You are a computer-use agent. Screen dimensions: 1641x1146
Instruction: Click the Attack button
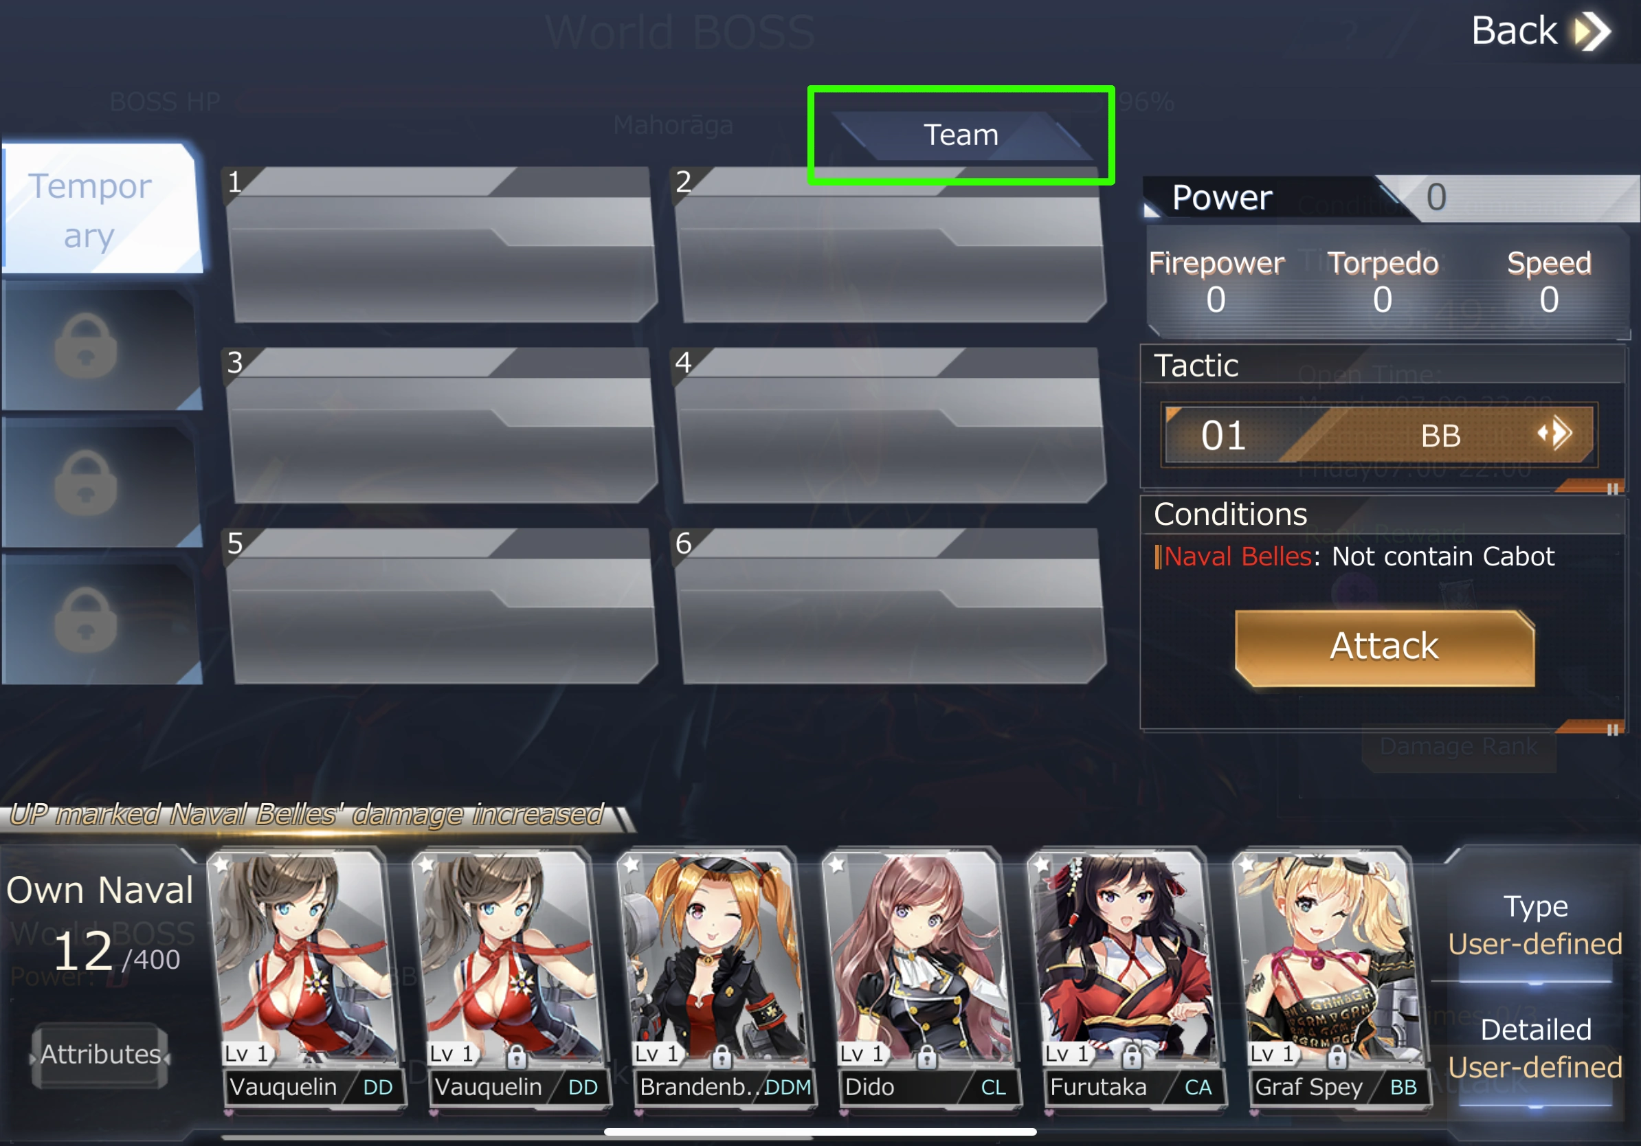pyautogui.click(x=1385, y=647)
